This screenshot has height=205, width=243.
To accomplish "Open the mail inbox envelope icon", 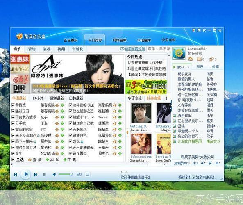I will pos(199,59).
